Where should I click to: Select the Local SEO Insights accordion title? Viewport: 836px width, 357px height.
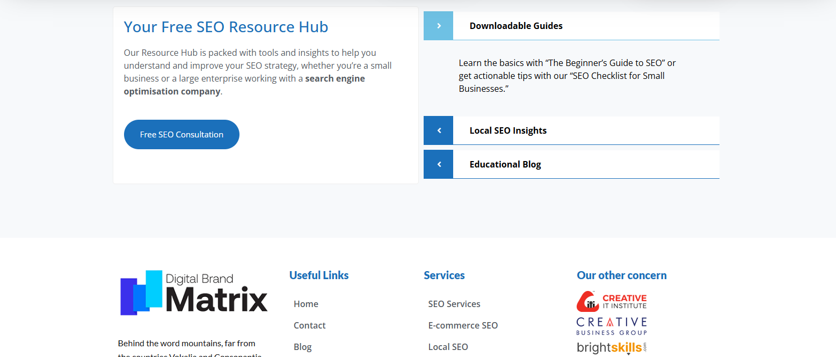click(508, 130)
